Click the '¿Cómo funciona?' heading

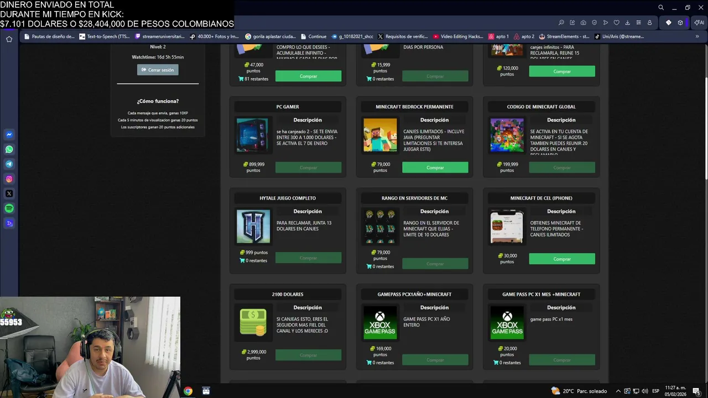point(158,101)
